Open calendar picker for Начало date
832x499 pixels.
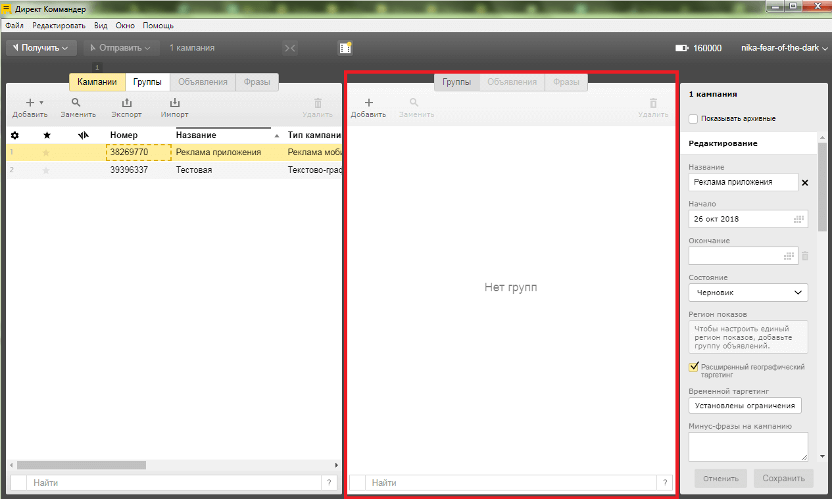click(799, 219)
